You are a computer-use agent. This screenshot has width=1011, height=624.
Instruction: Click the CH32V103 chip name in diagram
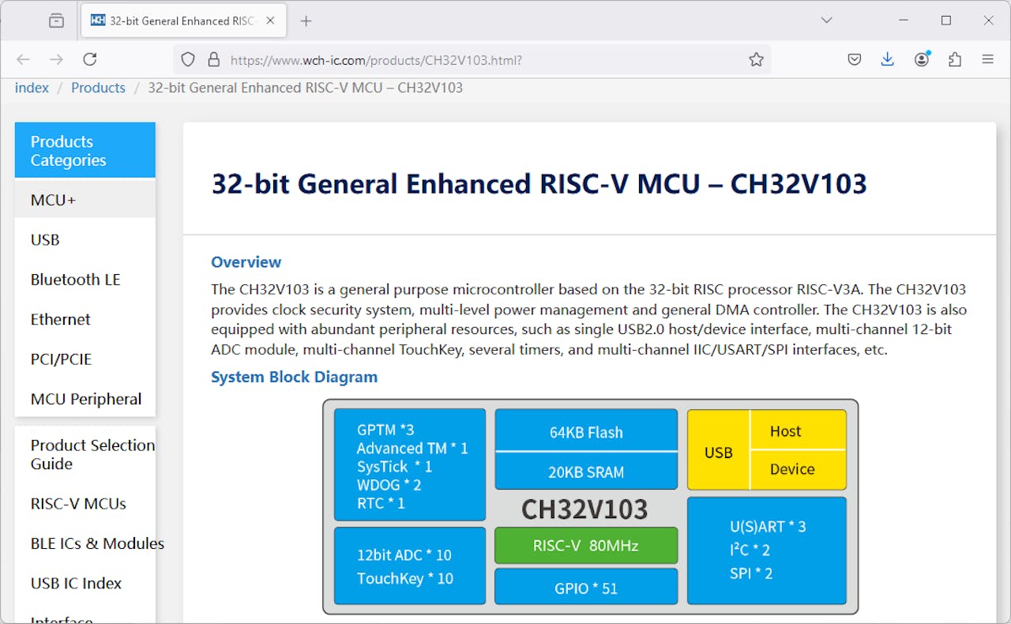(x=584, y=509)
